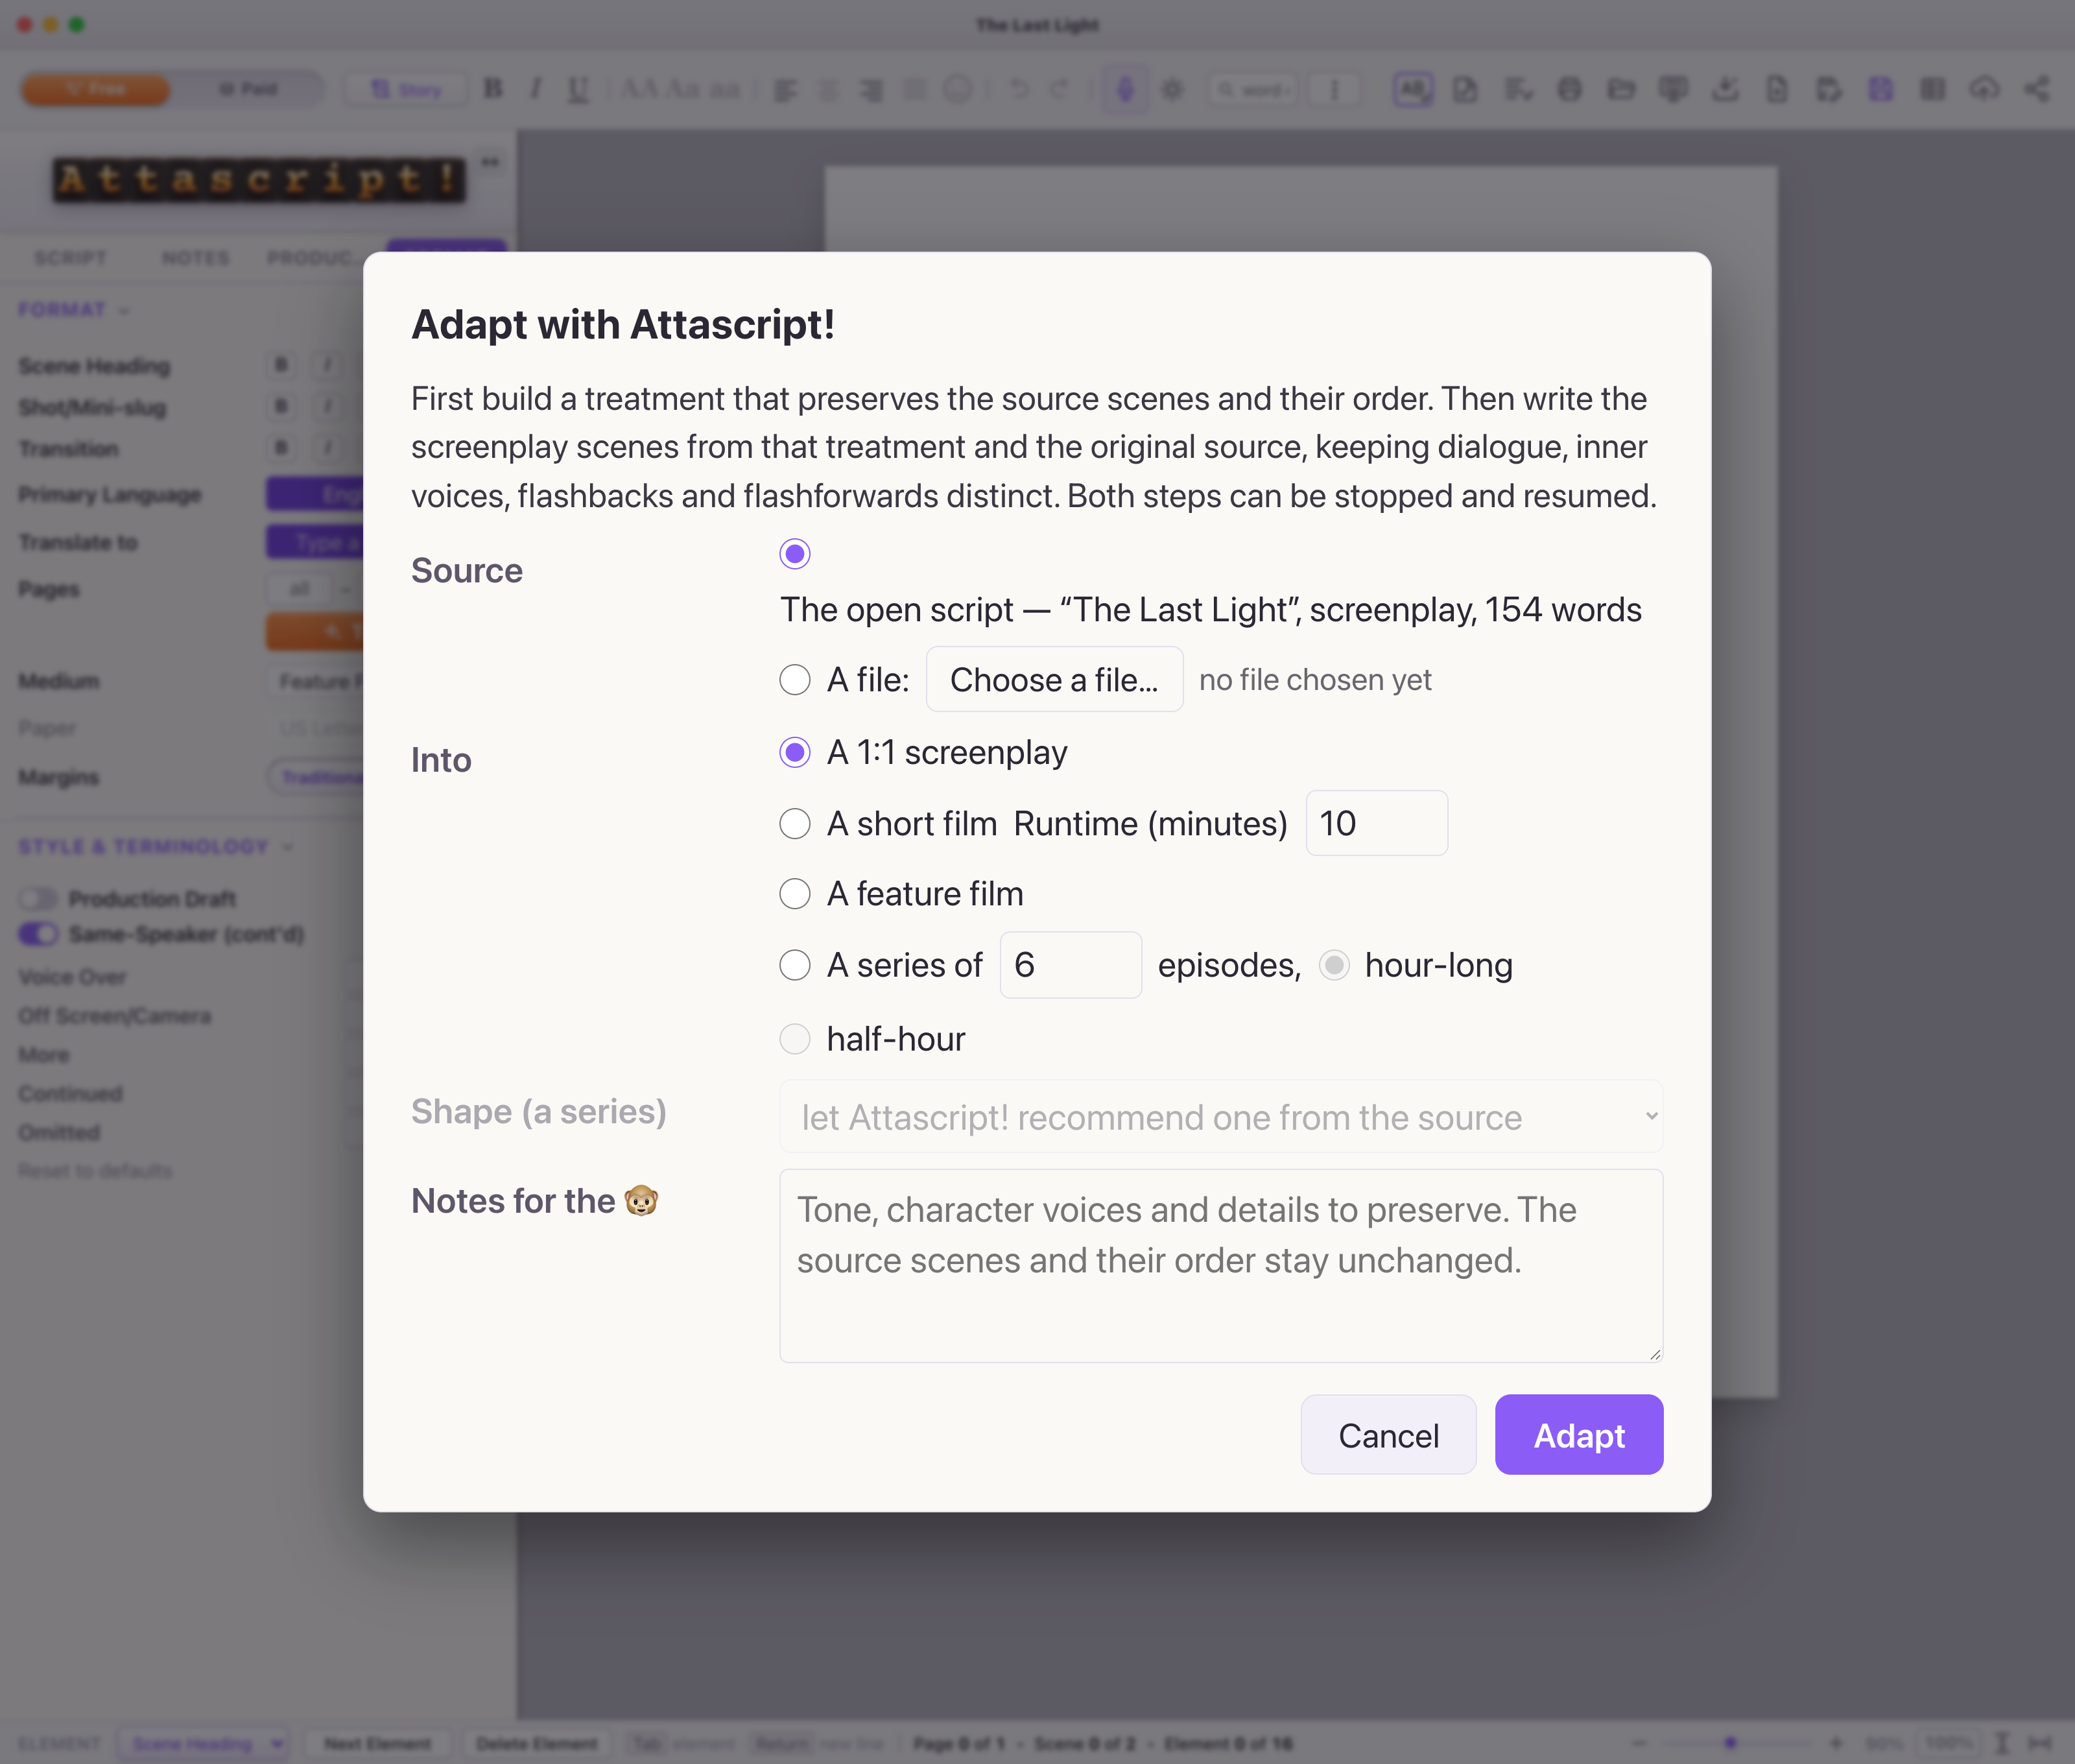Open the Shape (a series) dropdown

(1221, 1116)
